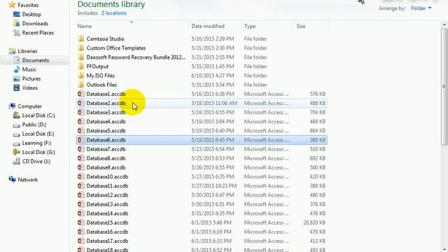
Task: Open the 2 locations link
Action: [x=113, y=13]
